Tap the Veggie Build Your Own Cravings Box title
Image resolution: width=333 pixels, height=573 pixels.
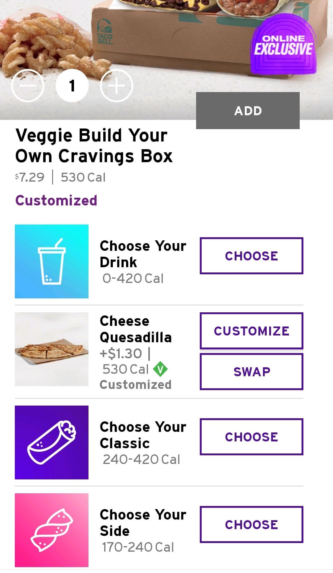94,145
